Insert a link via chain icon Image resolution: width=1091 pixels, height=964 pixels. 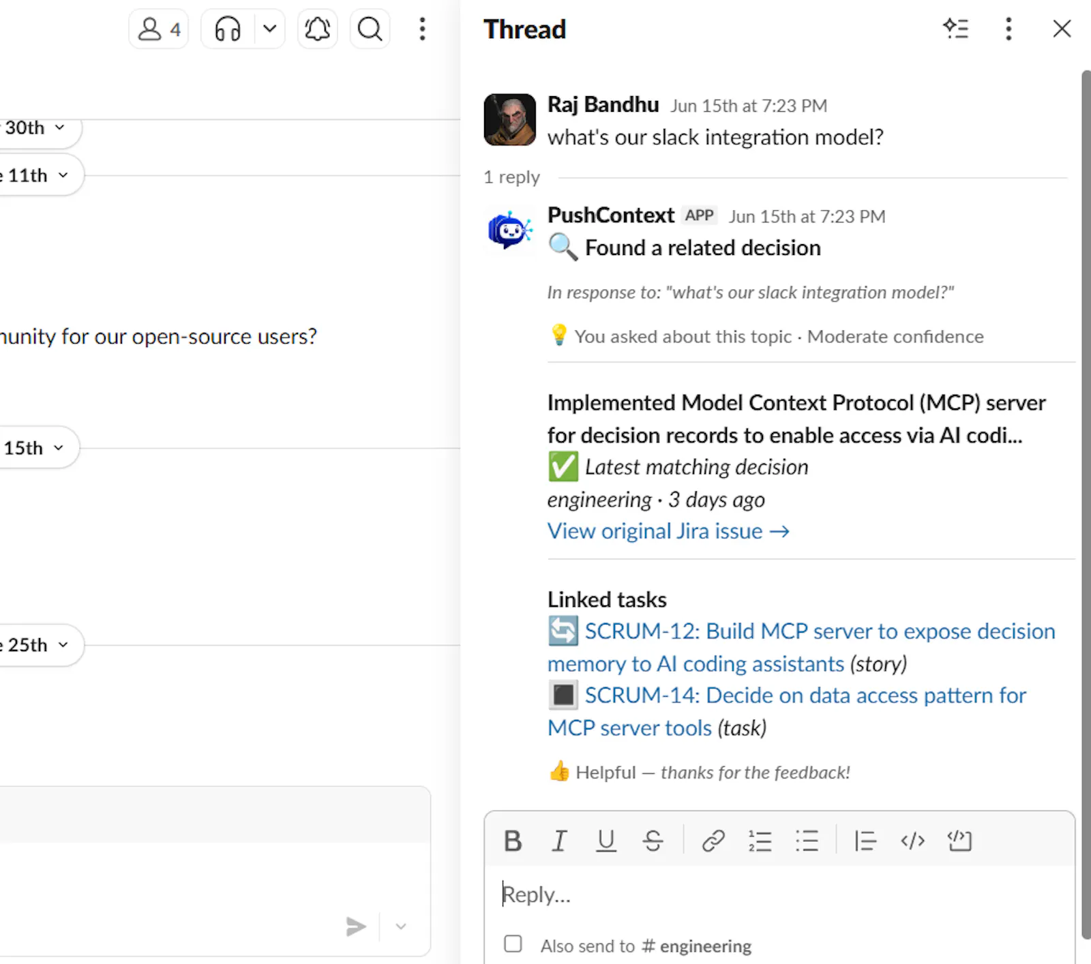click(713, 841)
